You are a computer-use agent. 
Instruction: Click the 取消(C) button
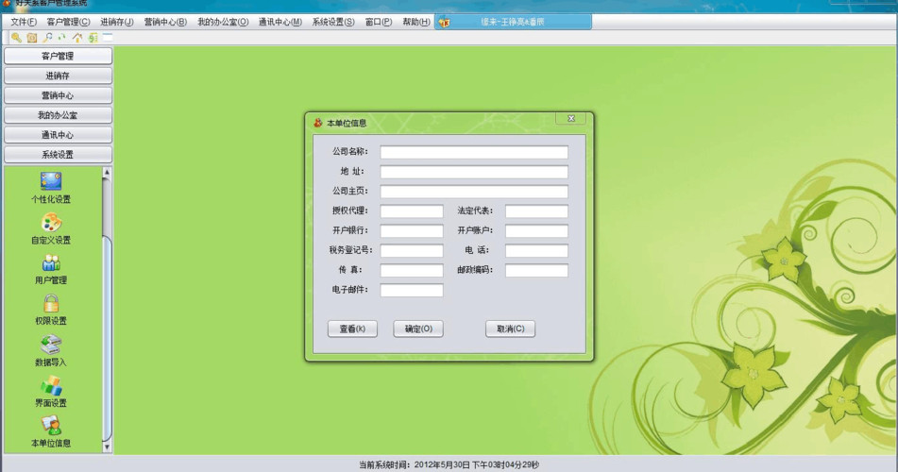(x=510, y=329)
